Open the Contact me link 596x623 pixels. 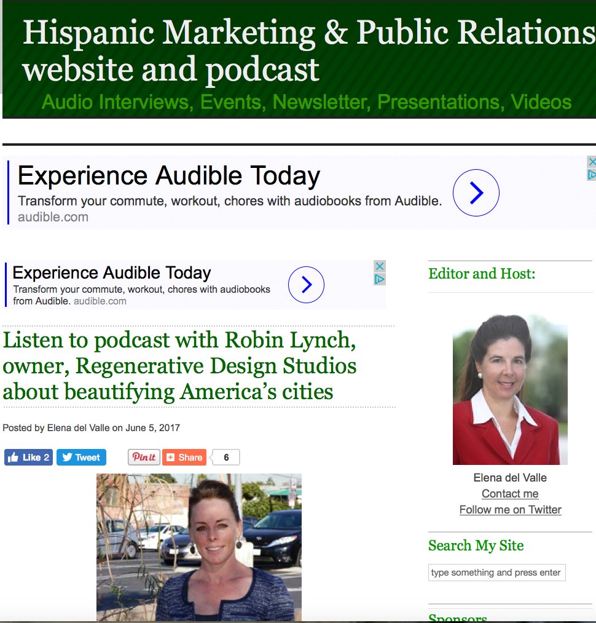[510, 493]
